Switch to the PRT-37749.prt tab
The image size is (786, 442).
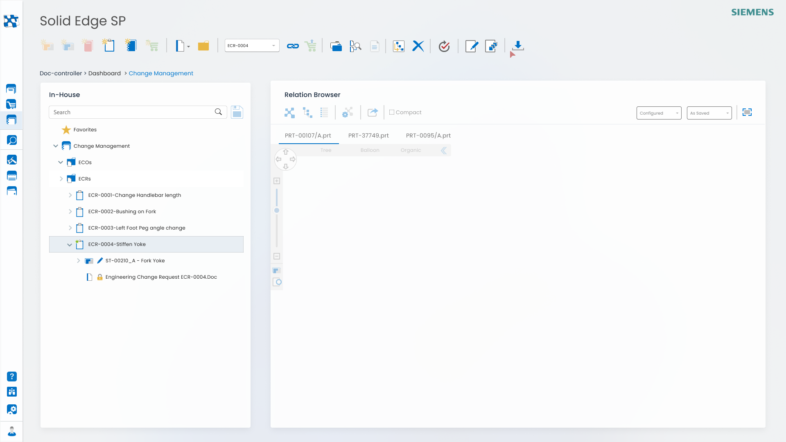tap(368, 135)
